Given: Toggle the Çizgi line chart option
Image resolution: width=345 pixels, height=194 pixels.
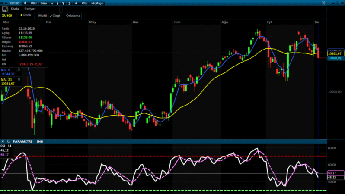Looking at the screenshot, I should click(x=55, y=16).
